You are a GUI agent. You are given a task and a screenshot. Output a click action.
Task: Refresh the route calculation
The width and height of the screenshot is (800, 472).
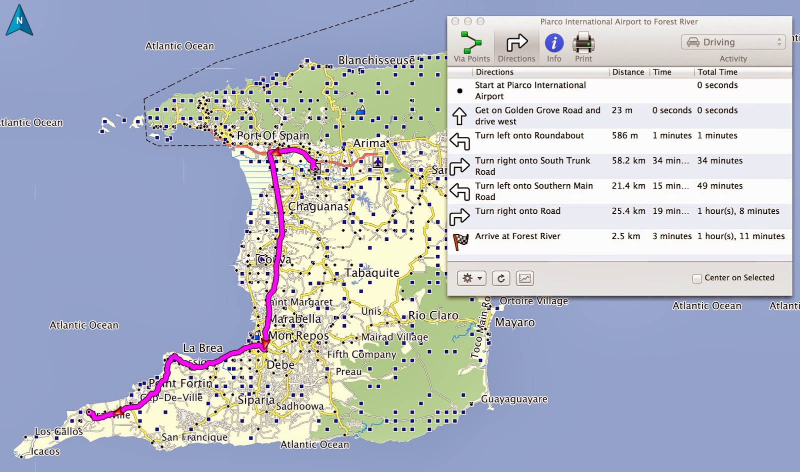pos(501,278)
